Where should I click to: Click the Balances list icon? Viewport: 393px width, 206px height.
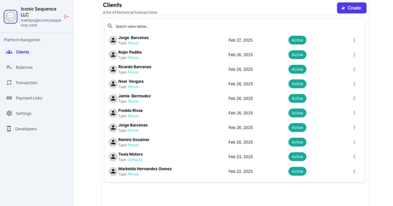9,67
